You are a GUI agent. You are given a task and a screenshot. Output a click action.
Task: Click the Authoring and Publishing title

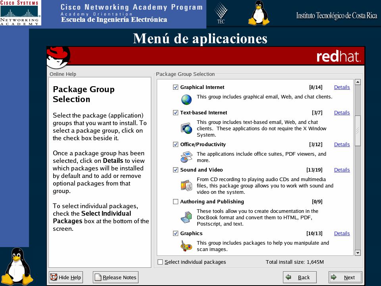click(x=212, y=202)
